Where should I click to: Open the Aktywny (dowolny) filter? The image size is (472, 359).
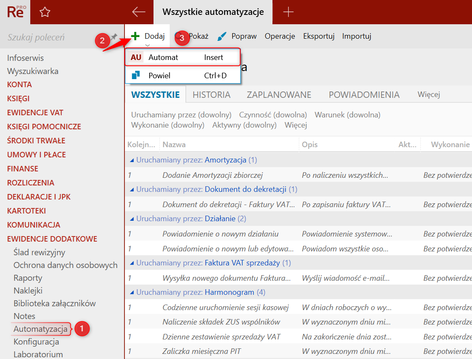(244, 125)
